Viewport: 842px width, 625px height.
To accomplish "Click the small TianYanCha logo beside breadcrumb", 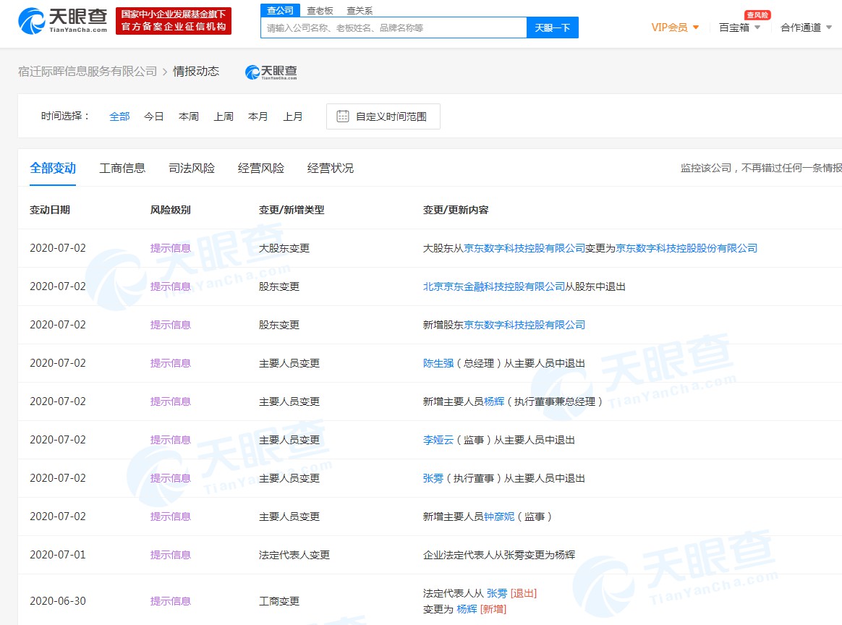I will click(x=271, y=72).
